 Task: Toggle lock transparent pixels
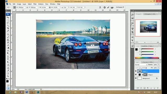[x=140, y=68]
